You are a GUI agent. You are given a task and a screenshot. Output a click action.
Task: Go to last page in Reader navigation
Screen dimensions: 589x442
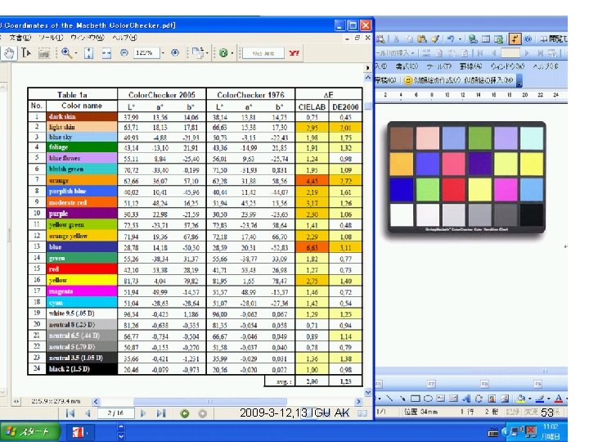pyautogui.click(x=161, y=413)
